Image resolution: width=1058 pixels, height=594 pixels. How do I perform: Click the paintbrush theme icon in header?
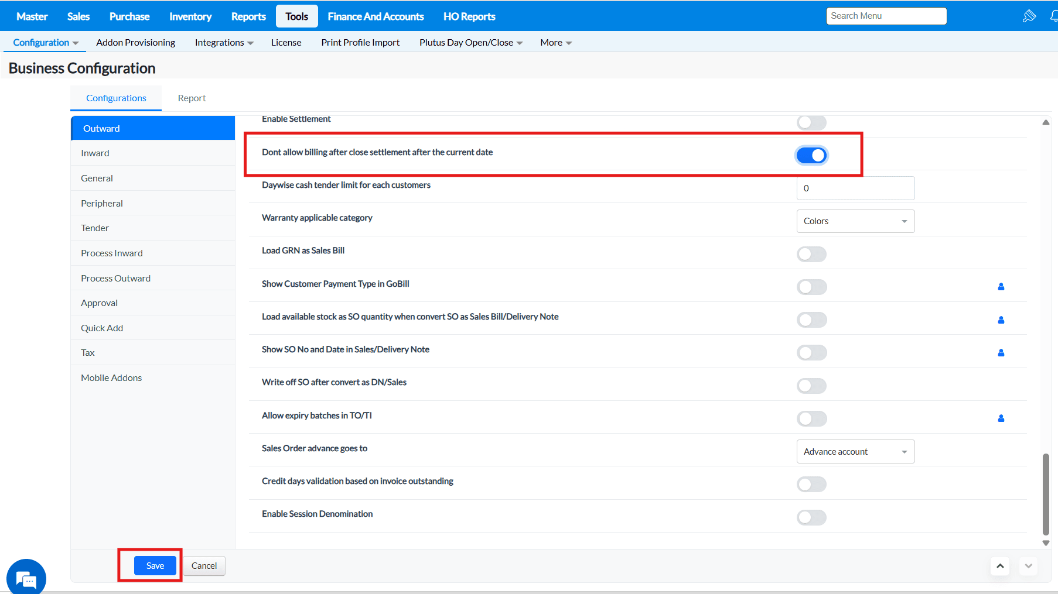point(1029,16)
